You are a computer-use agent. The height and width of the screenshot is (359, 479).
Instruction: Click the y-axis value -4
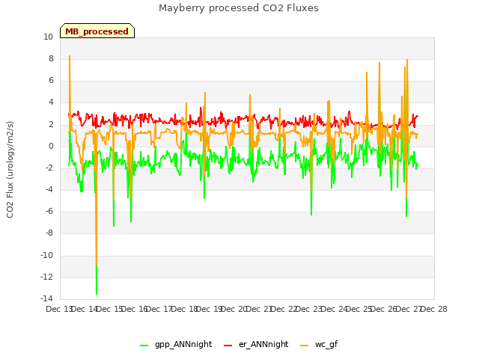49,189
